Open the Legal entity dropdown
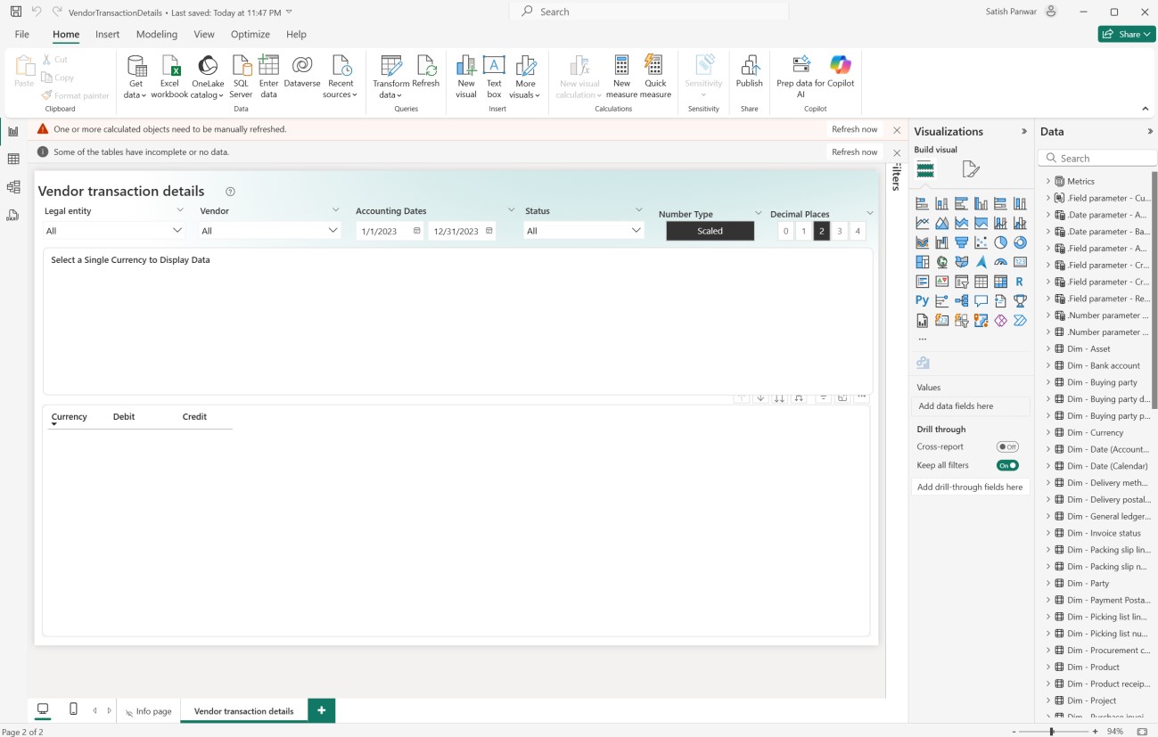Image resolution: width=1158 pixels, height=737 pixels. pos(114,231)
